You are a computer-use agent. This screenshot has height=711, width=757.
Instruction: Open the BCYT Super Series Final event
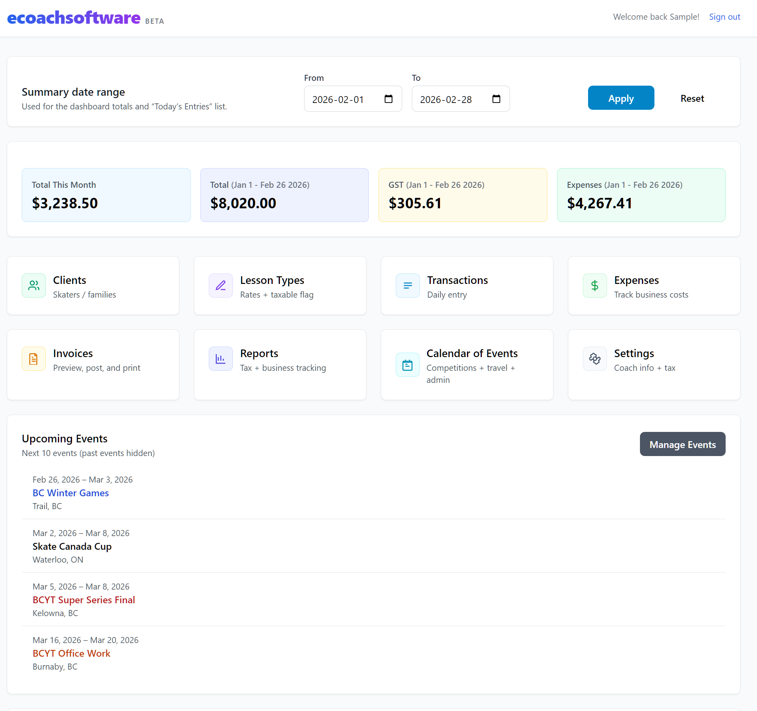point(84,600)
